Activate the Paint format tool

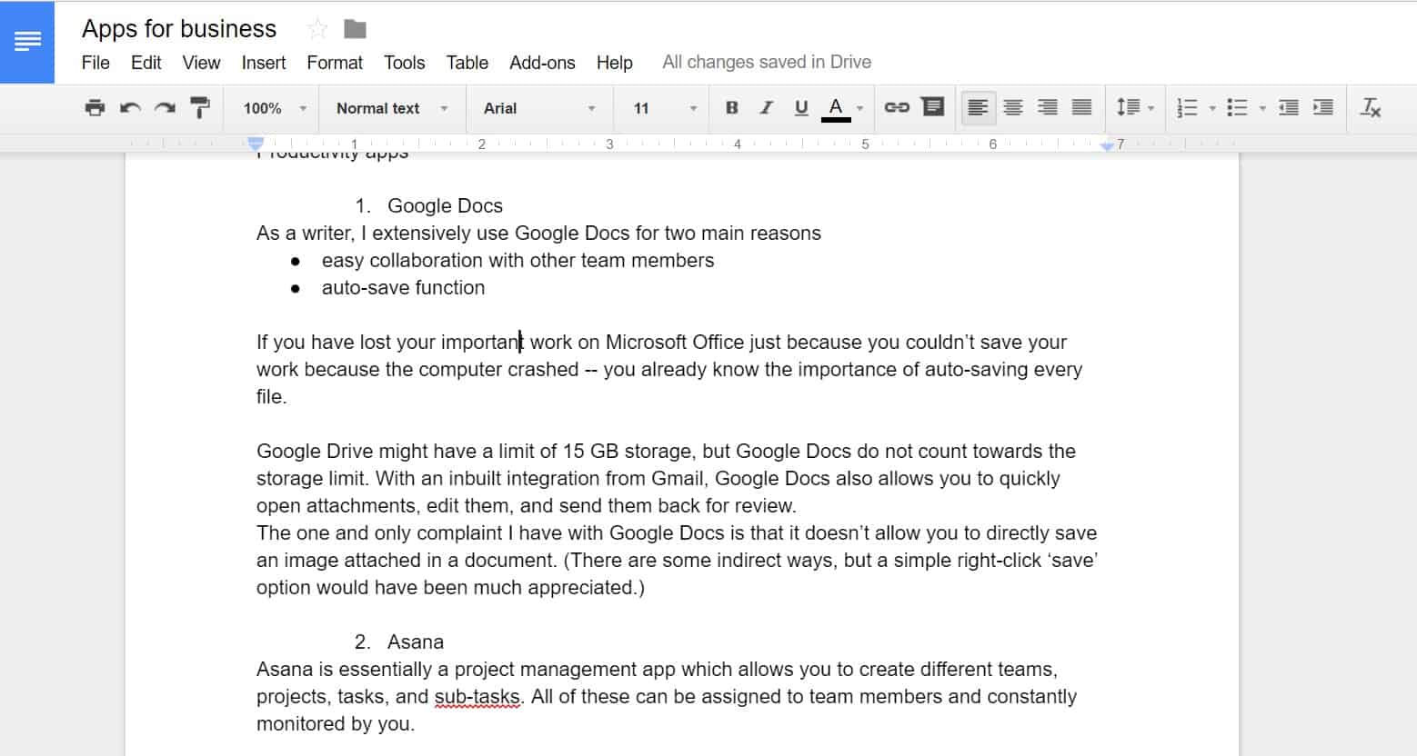pyautogui.click(x=199, y=108)
